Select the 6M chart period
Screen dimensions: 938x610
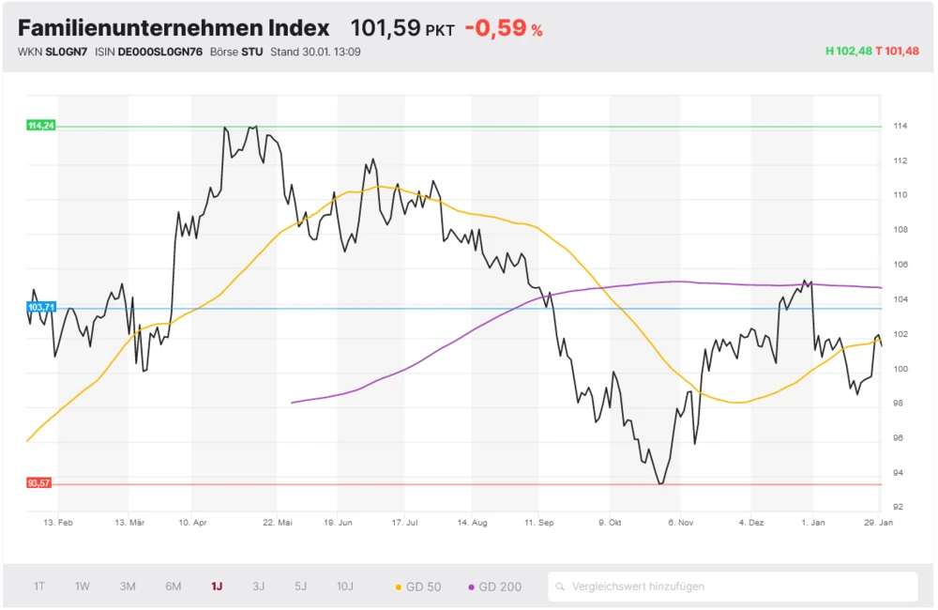[x=173, y=586]
